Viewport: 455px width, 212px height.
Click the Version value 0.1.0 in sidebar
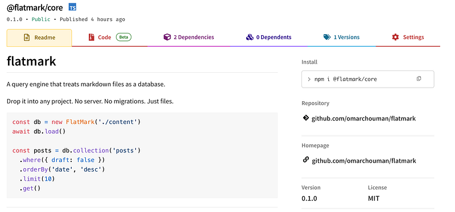pos(309,199)
